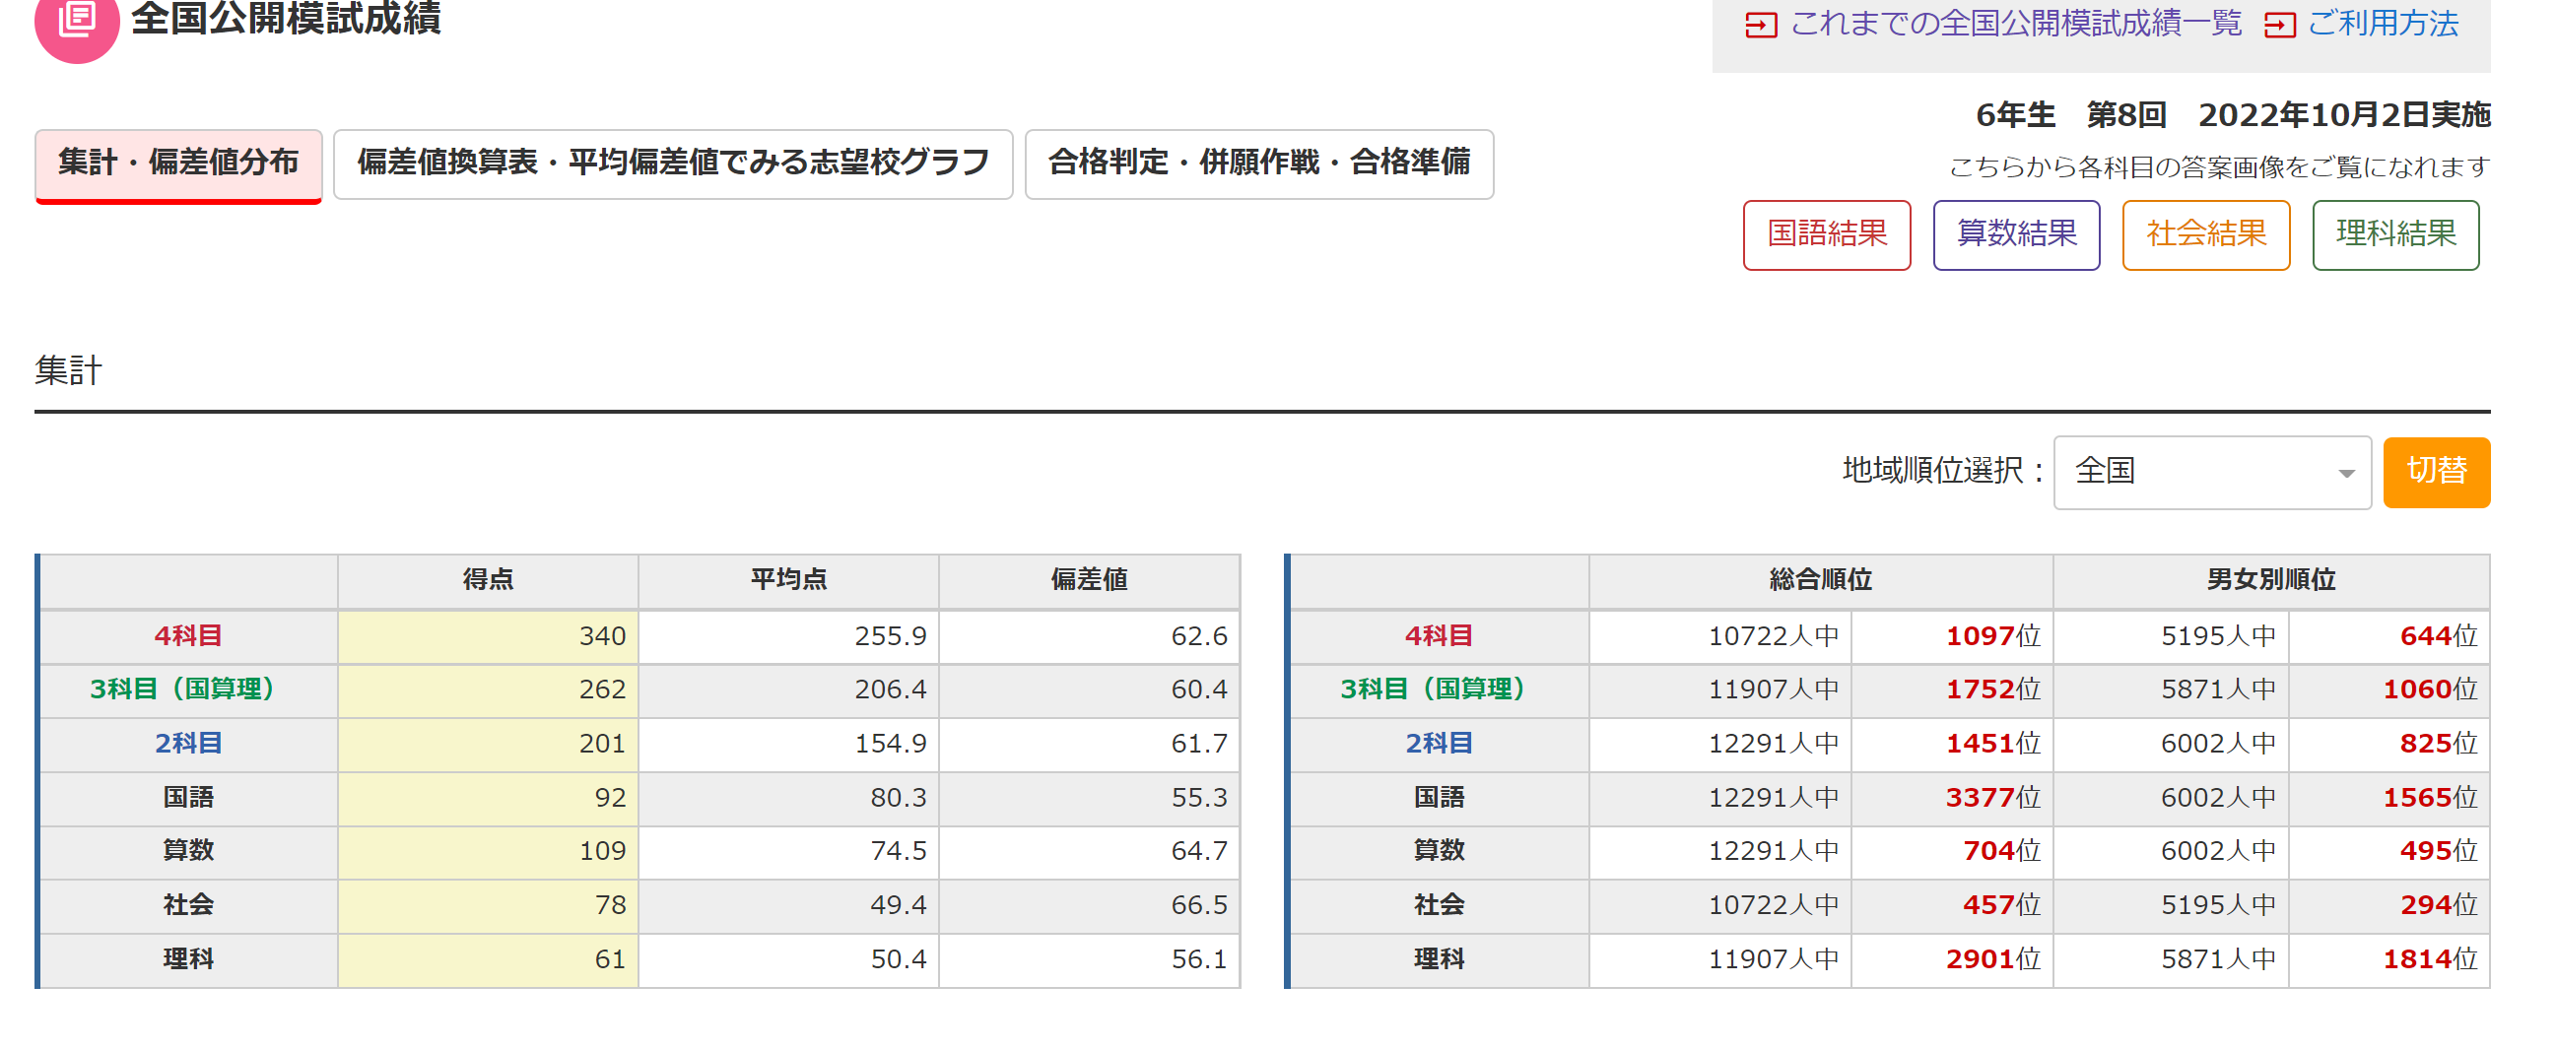Open the 社会結果 answer sheet view
This screenshot has height=1050, width=2556.
point(2205,235)
